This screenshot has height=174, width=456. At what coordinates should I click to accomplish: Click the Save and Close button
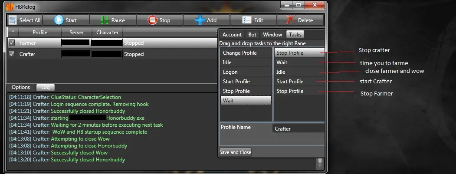(235, 152)
